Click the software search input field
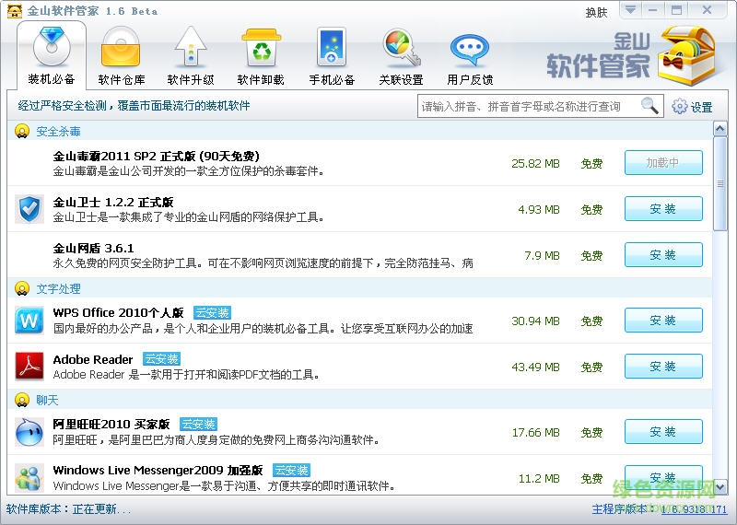Viewport: 737px width, 525px height. [x=529, y=107]
